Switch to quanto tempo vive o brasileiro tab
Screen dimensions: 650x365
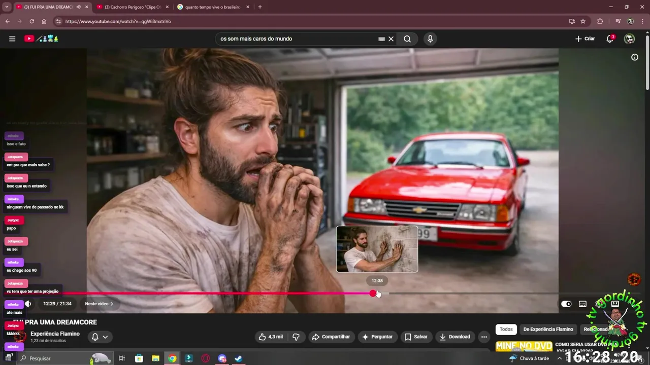(x=213, y=7)
